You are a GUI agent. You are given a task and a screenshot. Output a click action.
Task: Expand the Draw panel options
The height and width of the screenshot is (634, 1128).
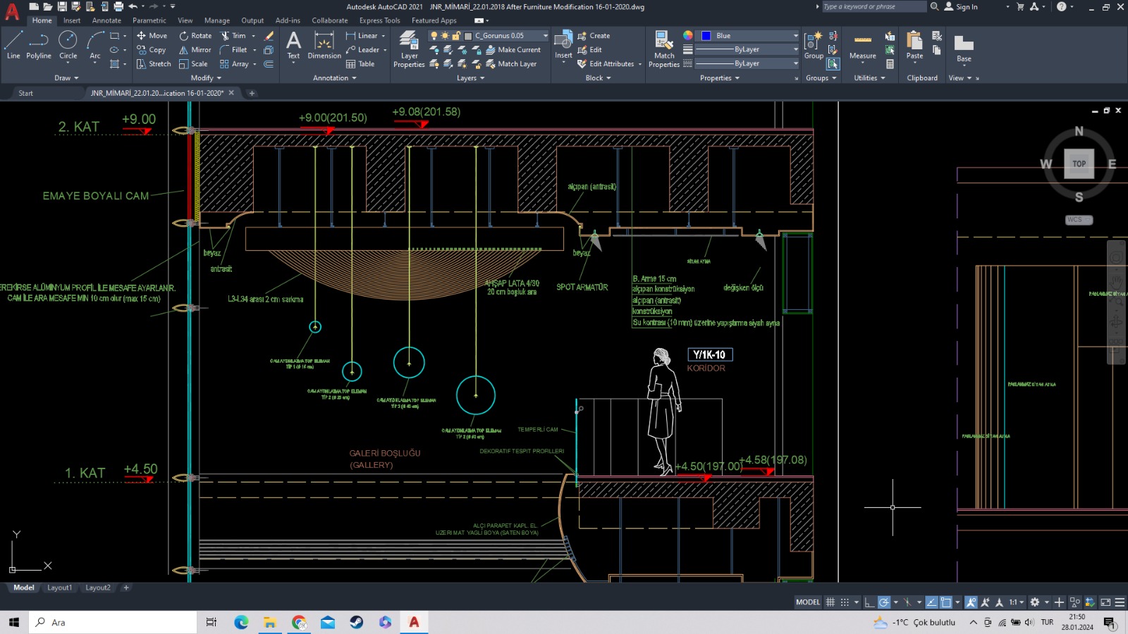[66, 78]
